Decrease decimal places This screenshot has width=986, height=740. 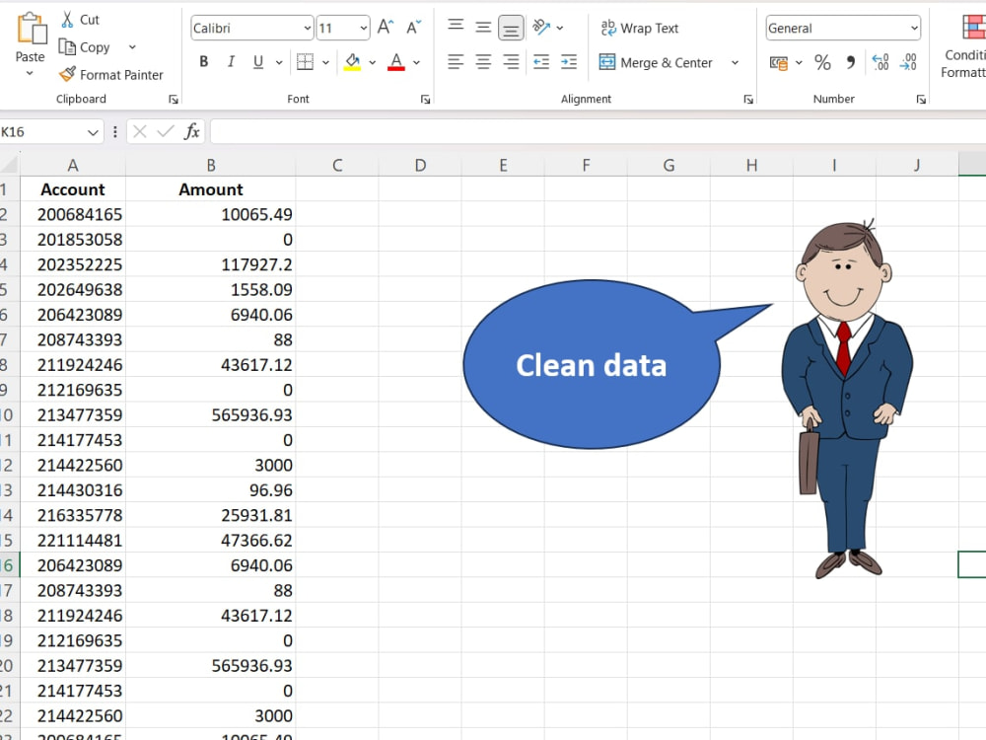[x=908, y=61]
